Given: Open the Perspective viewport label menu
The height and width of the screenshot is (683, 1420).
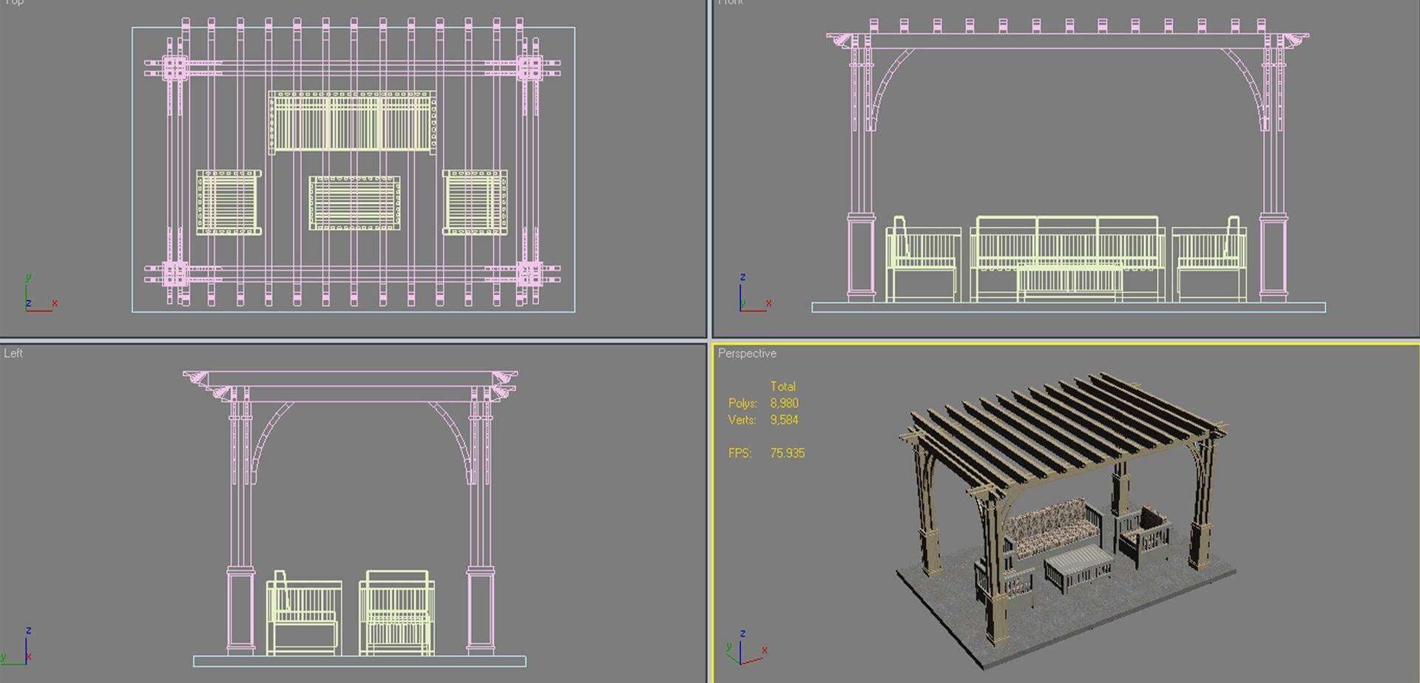Looking at the screenshot, I should point(747,353).
